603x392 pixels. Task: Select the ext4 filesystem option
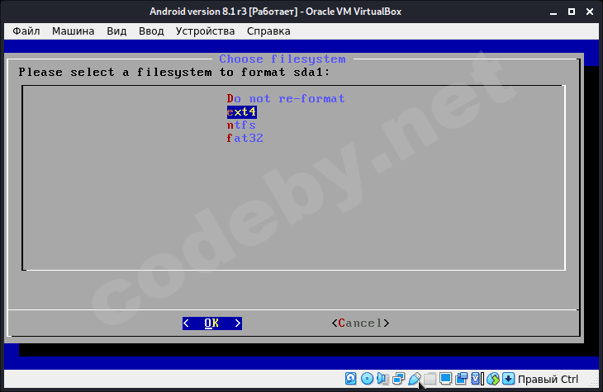[x=241, y=112]
